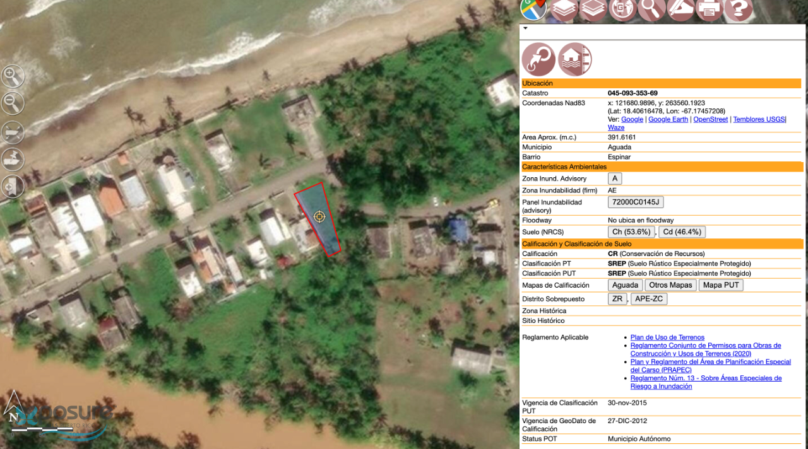
Task: Click 'CR (Conservación de Recursos)' value
Action: (656, 254)
